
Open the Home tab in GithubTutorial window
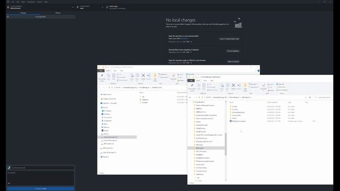point(108,71)
